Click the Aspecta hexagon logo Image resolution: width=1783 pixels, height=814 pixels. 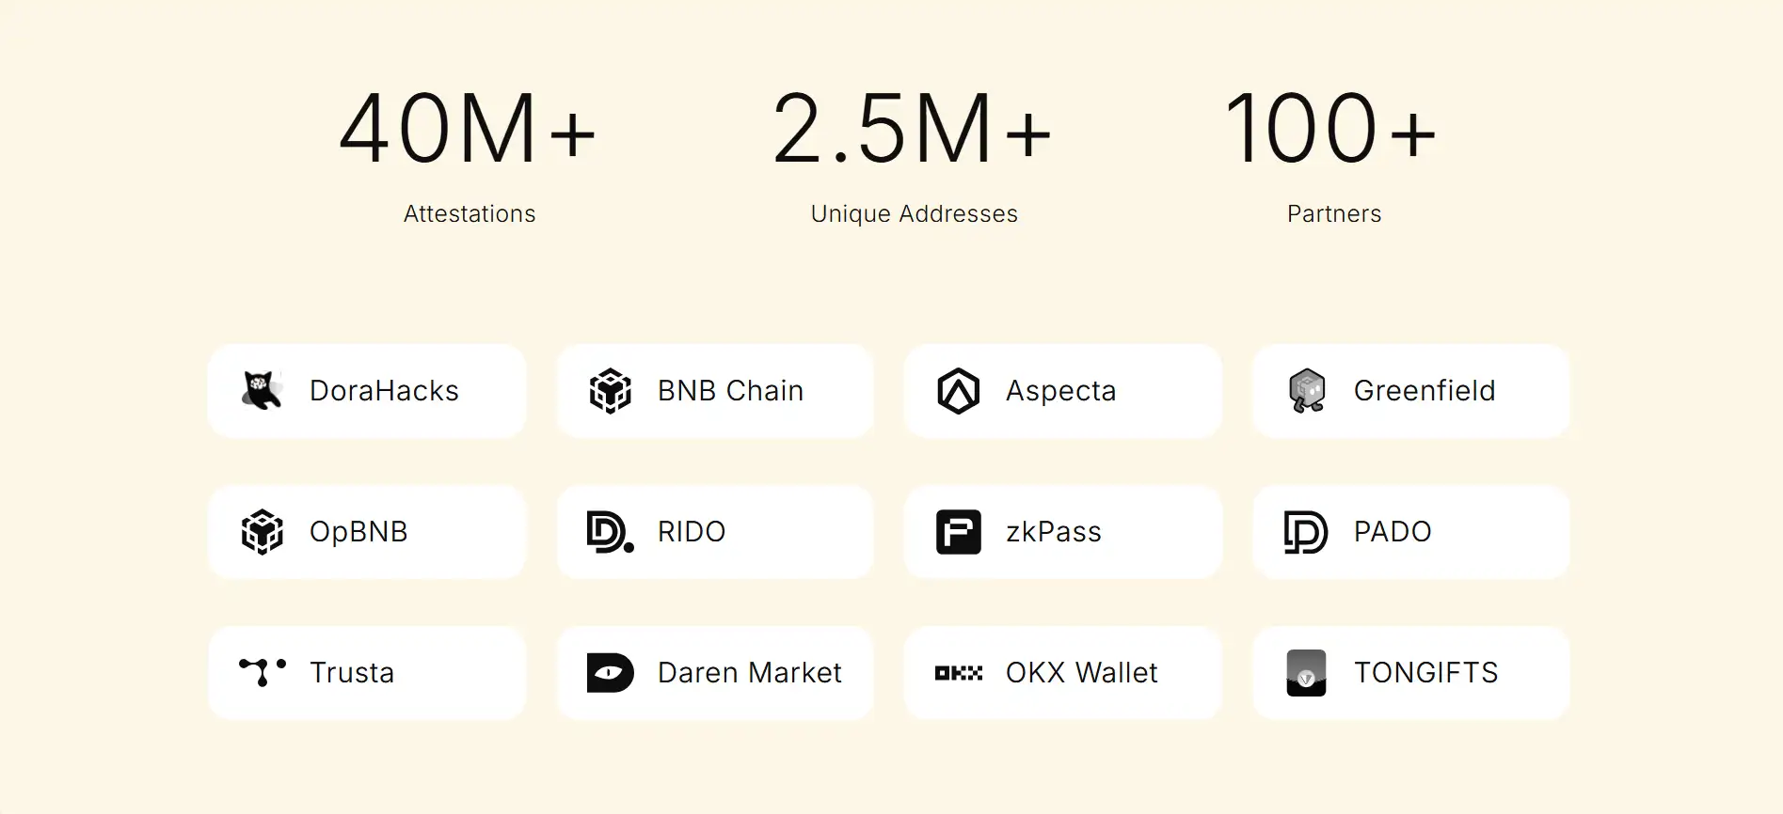click(958, 391)
